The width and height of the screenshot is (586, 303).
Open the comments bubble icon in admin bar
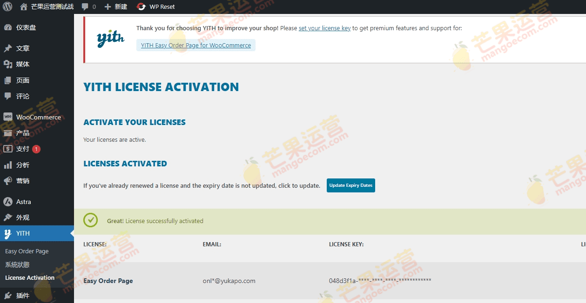tap(85, 7)
